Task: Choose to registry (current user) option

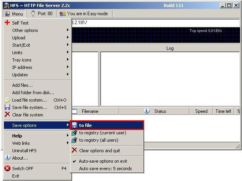Action: 107,133
